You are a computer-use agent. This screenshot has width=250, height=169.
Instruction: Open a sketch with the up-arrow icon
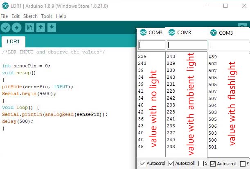click(41, 27)
